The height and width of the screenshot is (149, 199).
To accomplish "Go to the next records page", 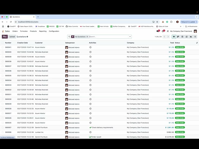I will [168, 37].
